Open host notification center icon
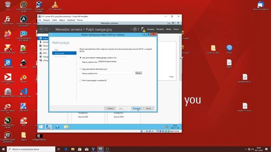Image resolution: width=271 pixels, height=152 pixels. pos(266,149)
